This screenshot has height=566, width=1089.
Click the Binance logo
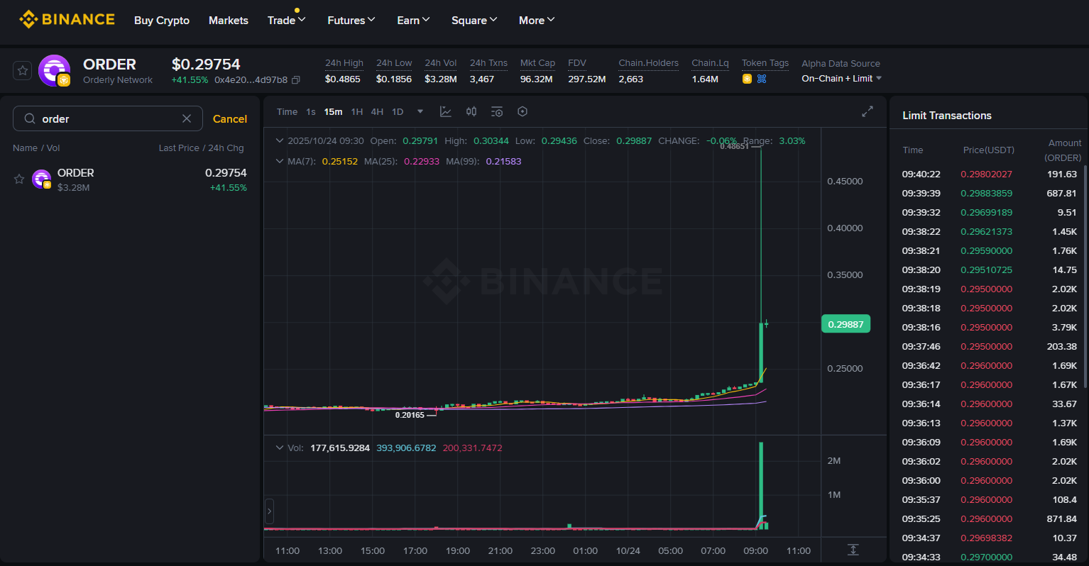[x=67, y=19]
